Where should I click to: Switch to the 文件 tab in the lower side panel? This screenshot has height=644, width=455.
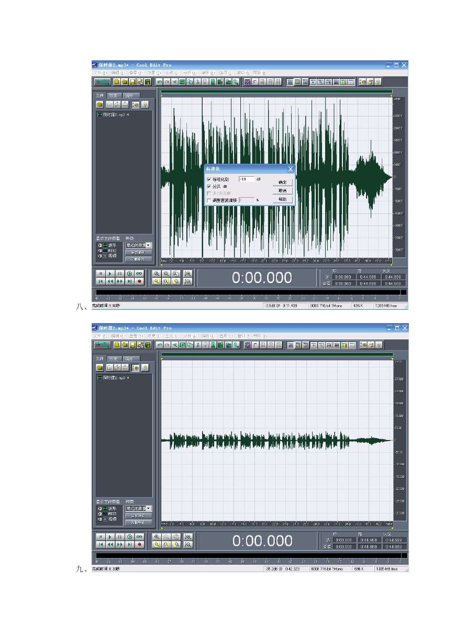pyautogui.click(x=100, y=359)
